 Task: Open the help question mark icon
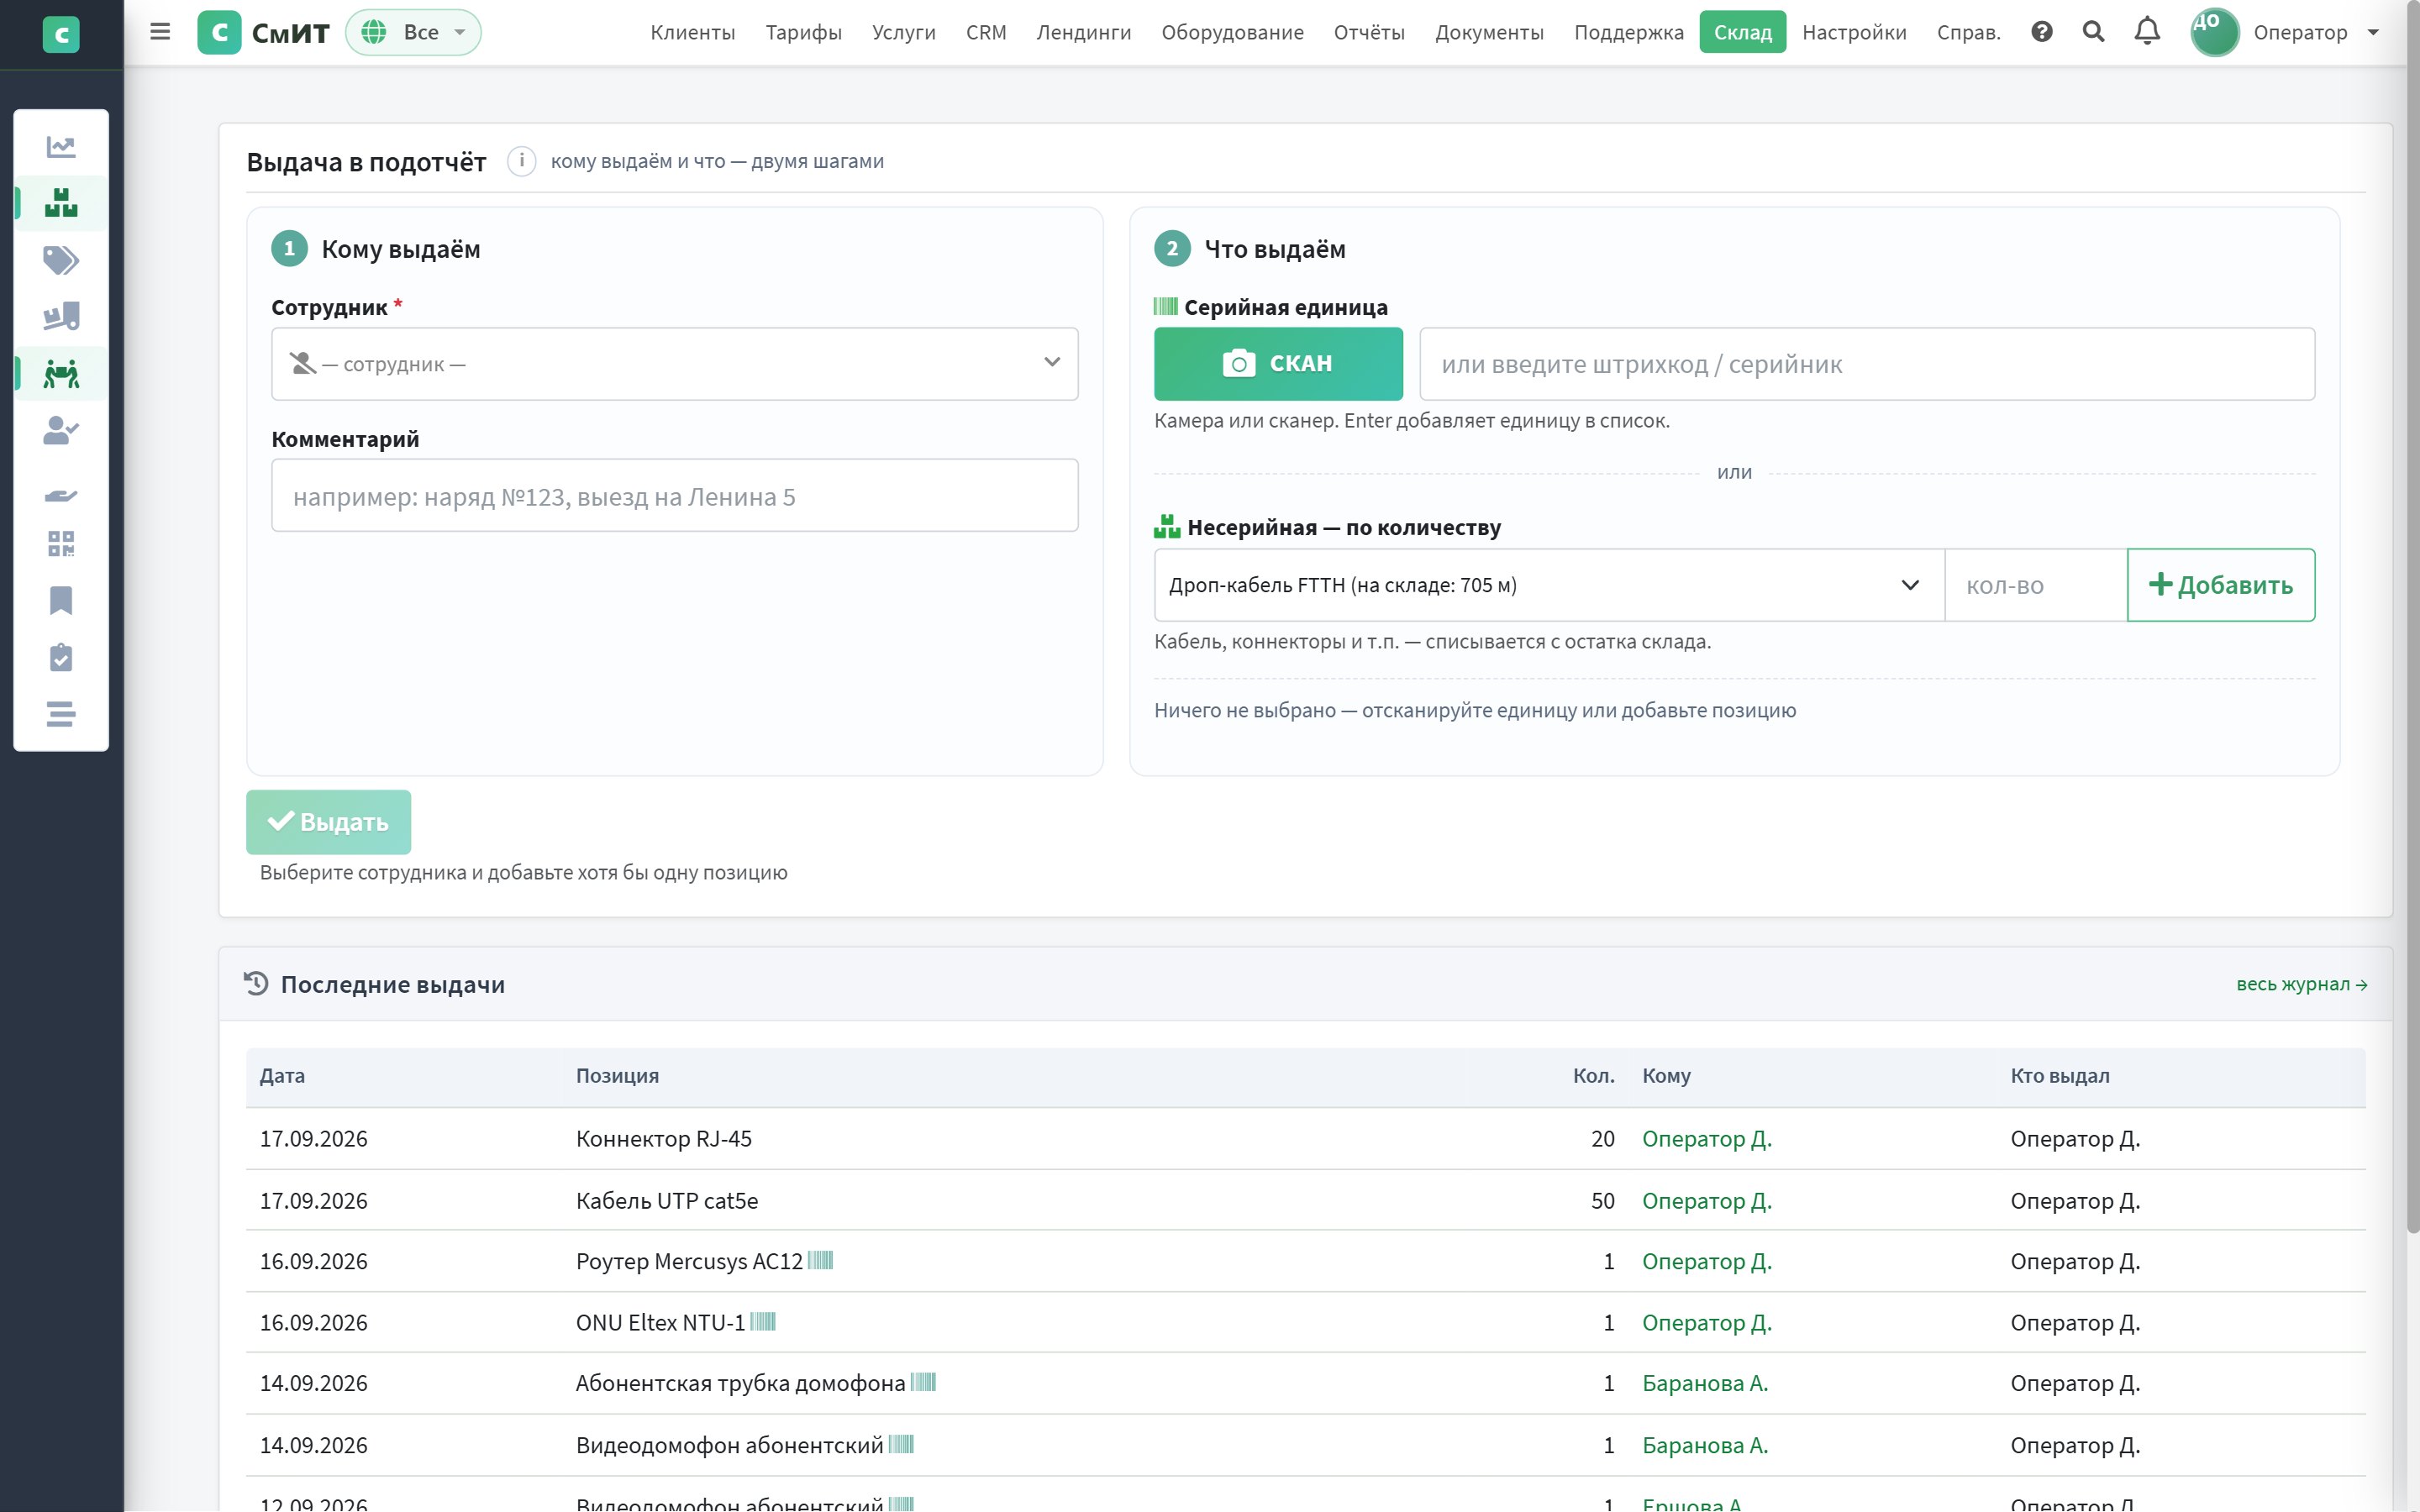[x=2042, y=32]
